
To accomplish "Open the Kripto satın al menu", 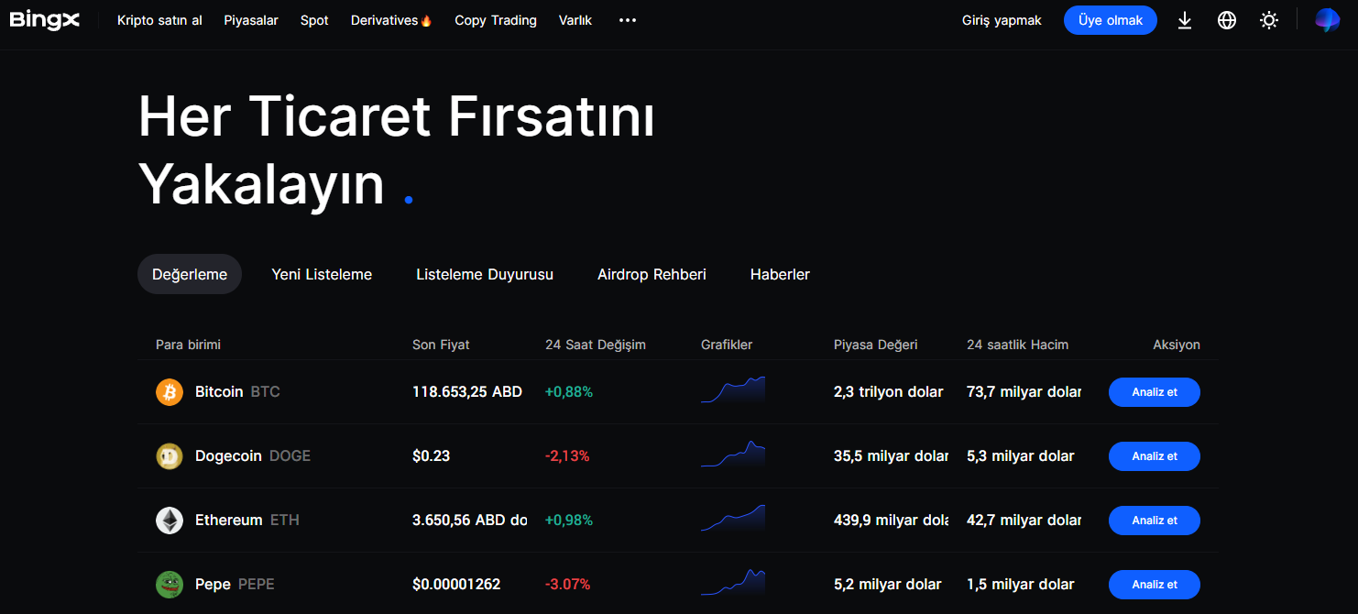I will point(159,20).
